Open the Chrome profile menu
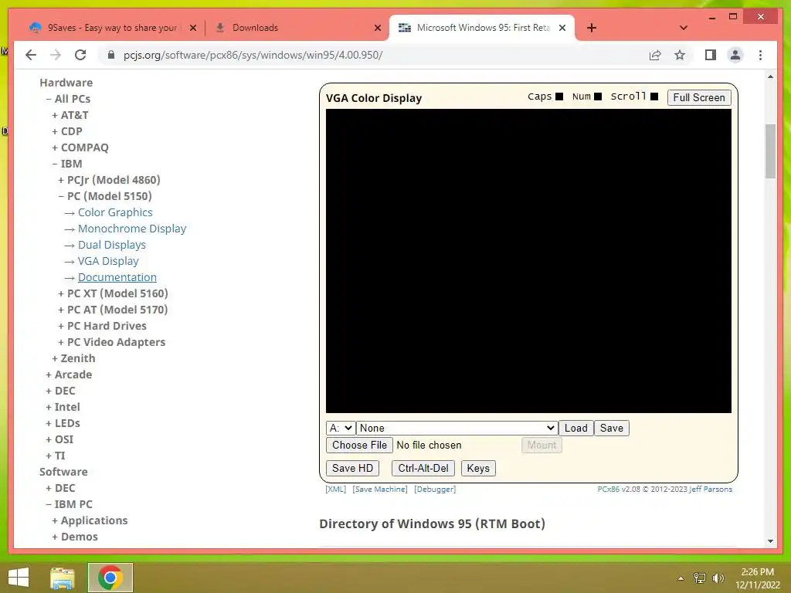 pyautogui.click(x=735, y=55)
